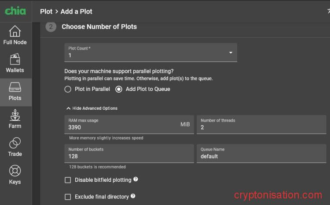Open the Trade circles icon
Image resolution: width=330 pixels, height=205 pixels.
click(x=15, y=144)
